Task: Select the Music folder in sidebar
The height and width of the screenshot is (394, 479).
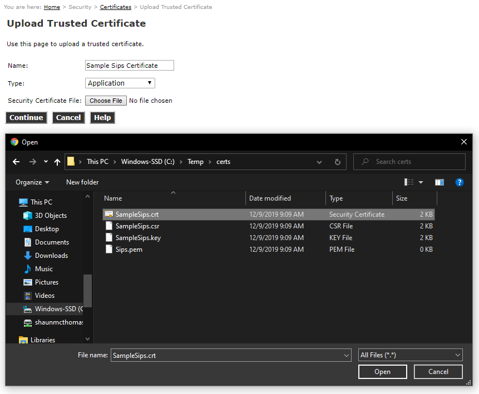Action: 43,269
